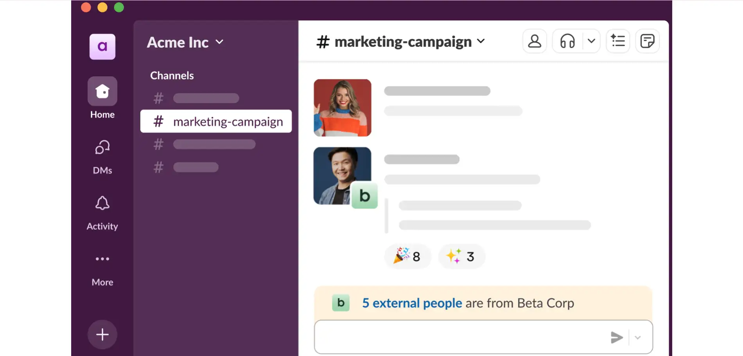This screenshot has height=356, width=743.
Task: Open the channel members icon
Action: coord(535,41)
